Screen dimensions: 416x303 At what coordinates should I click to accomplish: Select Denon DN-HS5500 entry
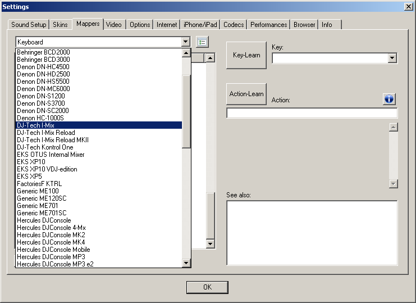[x=99, y=82]
